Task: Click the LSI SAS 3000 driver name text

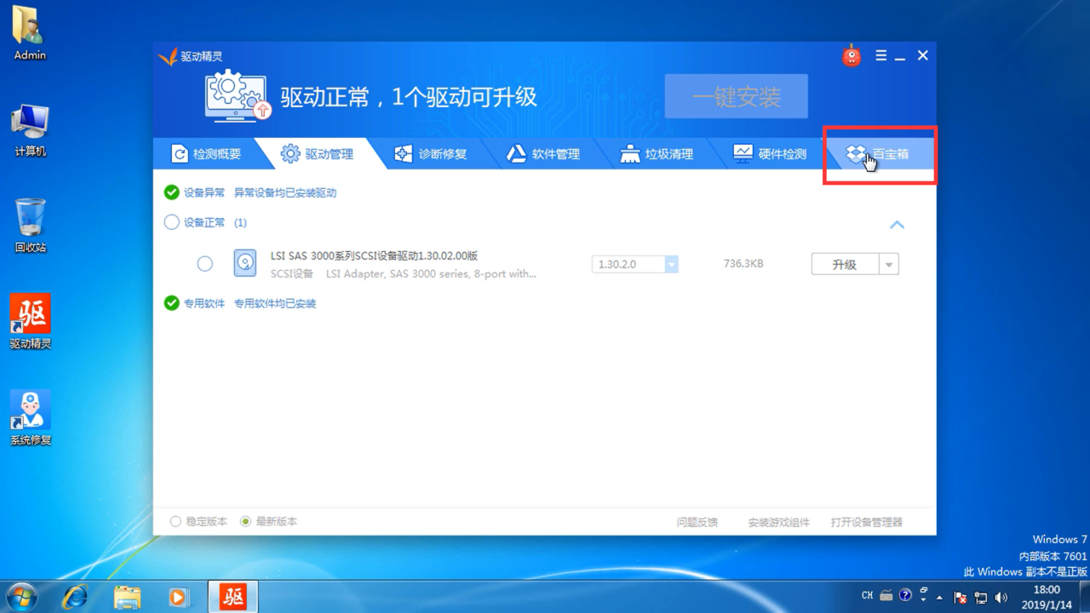Action: point(374,255)
